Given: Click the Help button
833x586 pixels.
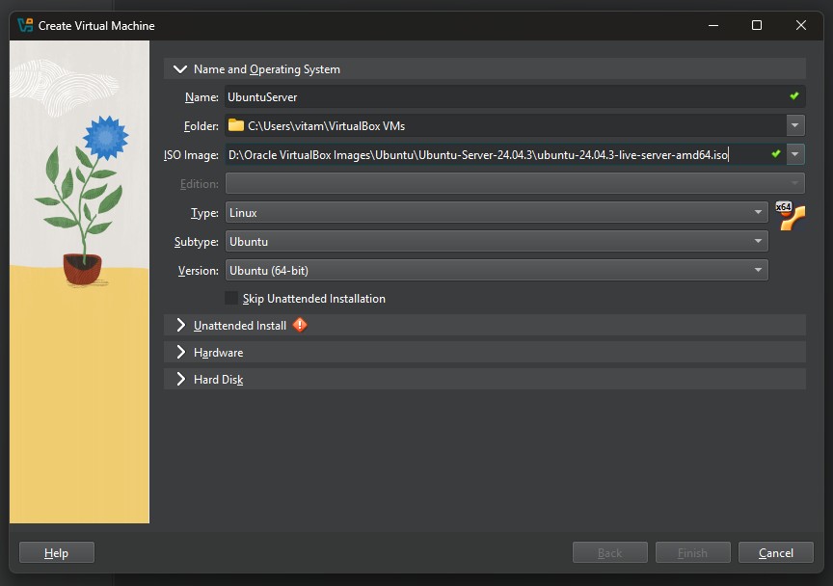Looking at the screenshot, I should point(57,553).
